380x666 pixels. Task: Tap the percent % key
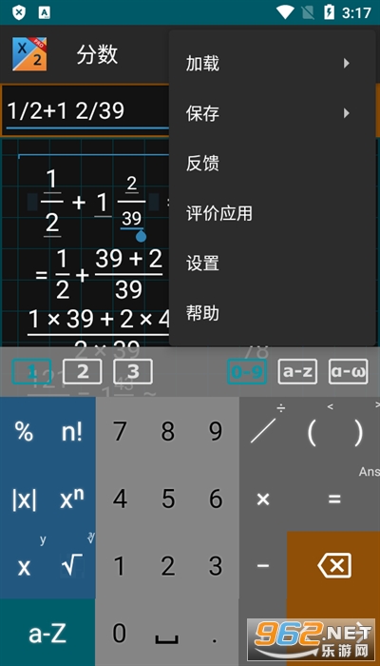pyautogui.click(x=24, y=432)
